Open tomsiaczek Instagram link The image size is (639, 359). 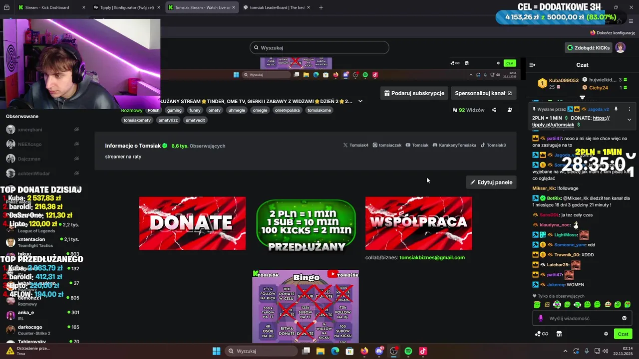pyautogui.click(x=387, y=145)
